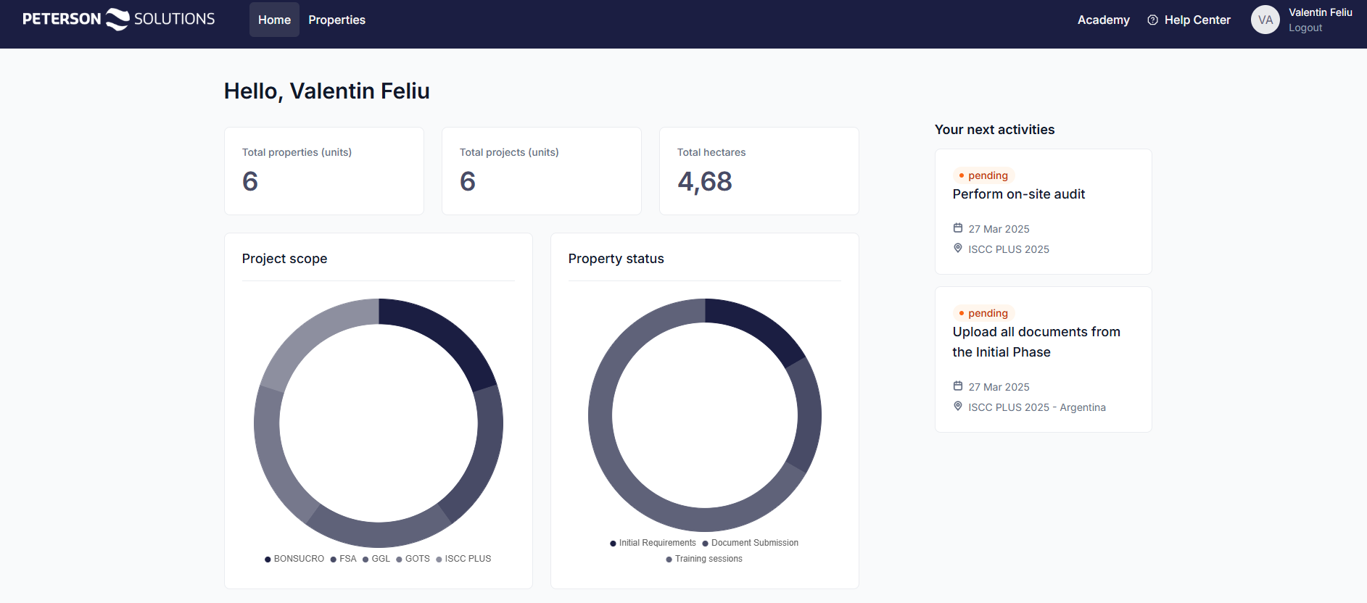Toggle FSA legend entry in chart
The width and height of the screenshot is (1367, 603).
pyautogui.click(x=344, y=559)
